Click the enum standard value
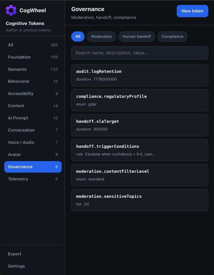 click(90, 179)
